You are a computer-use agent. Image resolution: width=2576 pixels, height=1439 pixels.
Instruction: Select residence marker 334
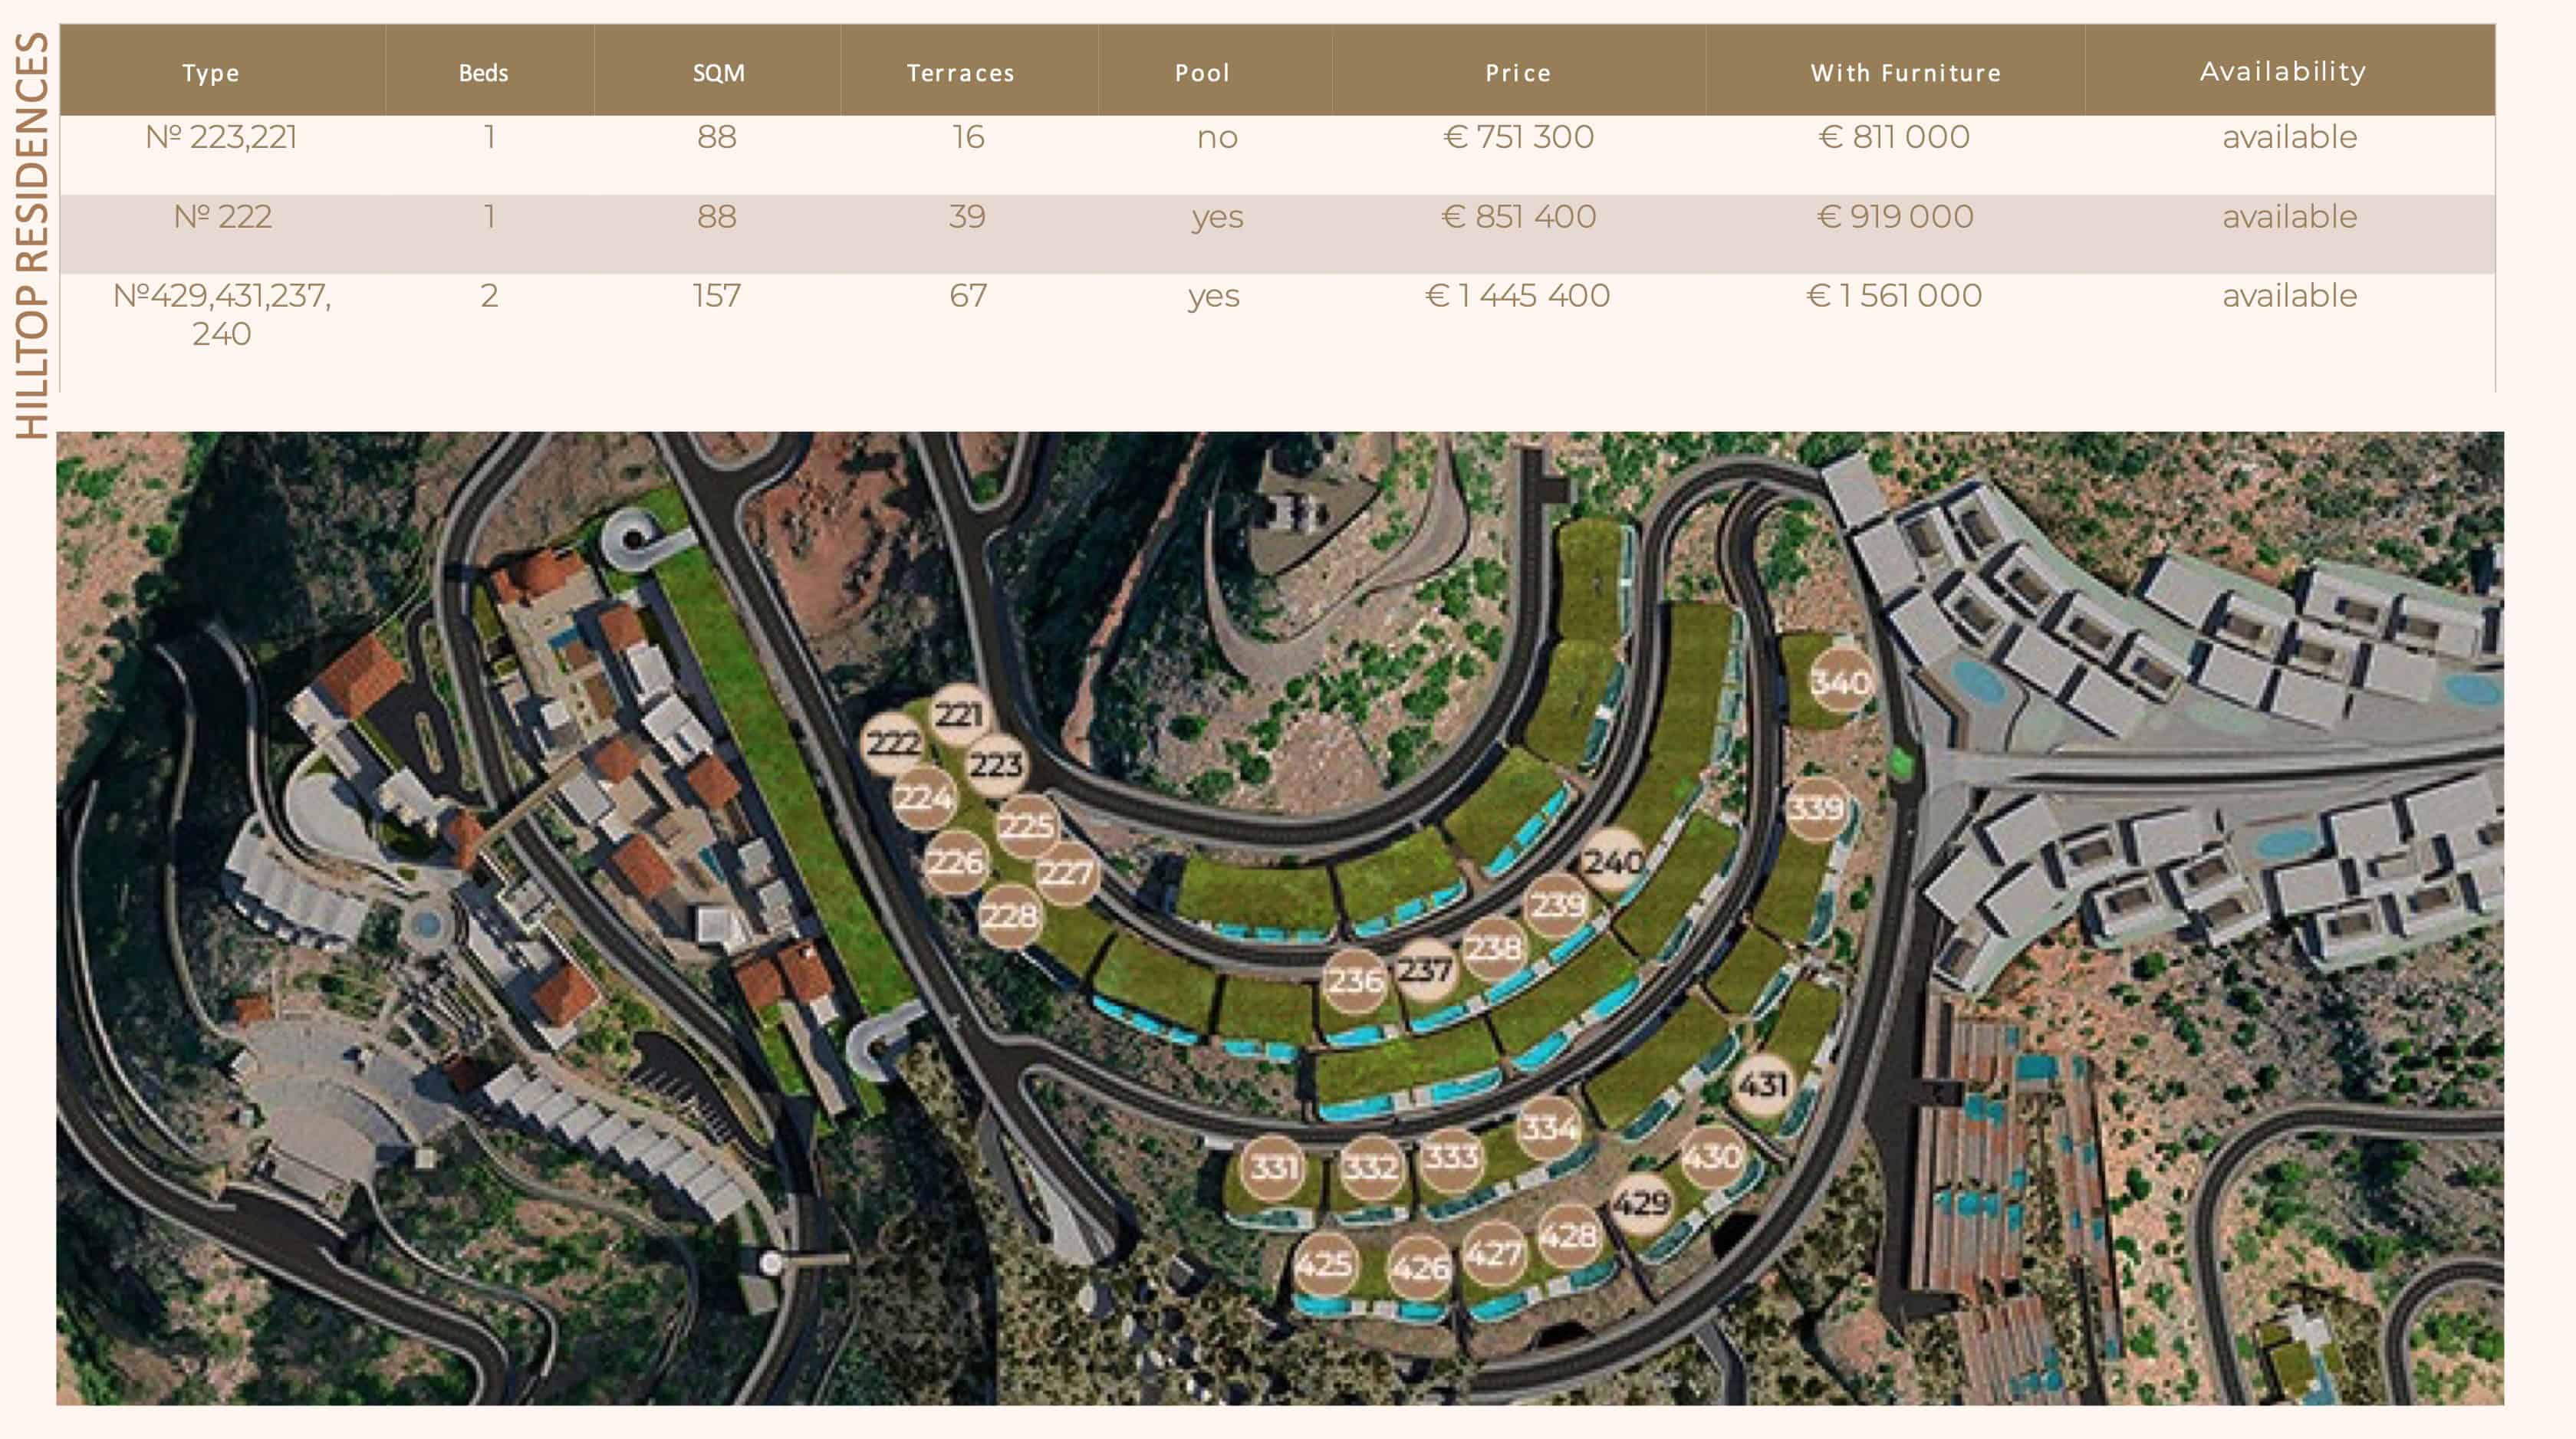1548,1128
